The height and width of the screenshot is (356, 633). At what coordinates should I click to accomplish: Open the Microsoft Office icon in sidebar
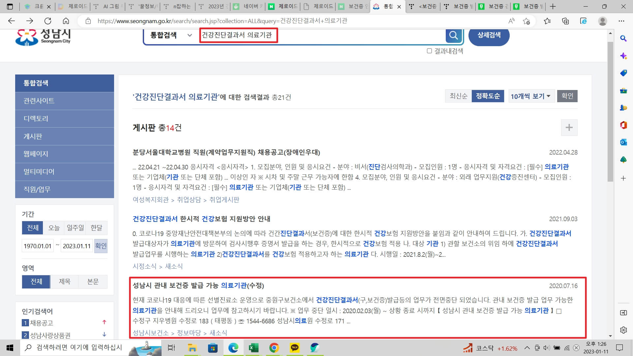click(x=623, y=125)
